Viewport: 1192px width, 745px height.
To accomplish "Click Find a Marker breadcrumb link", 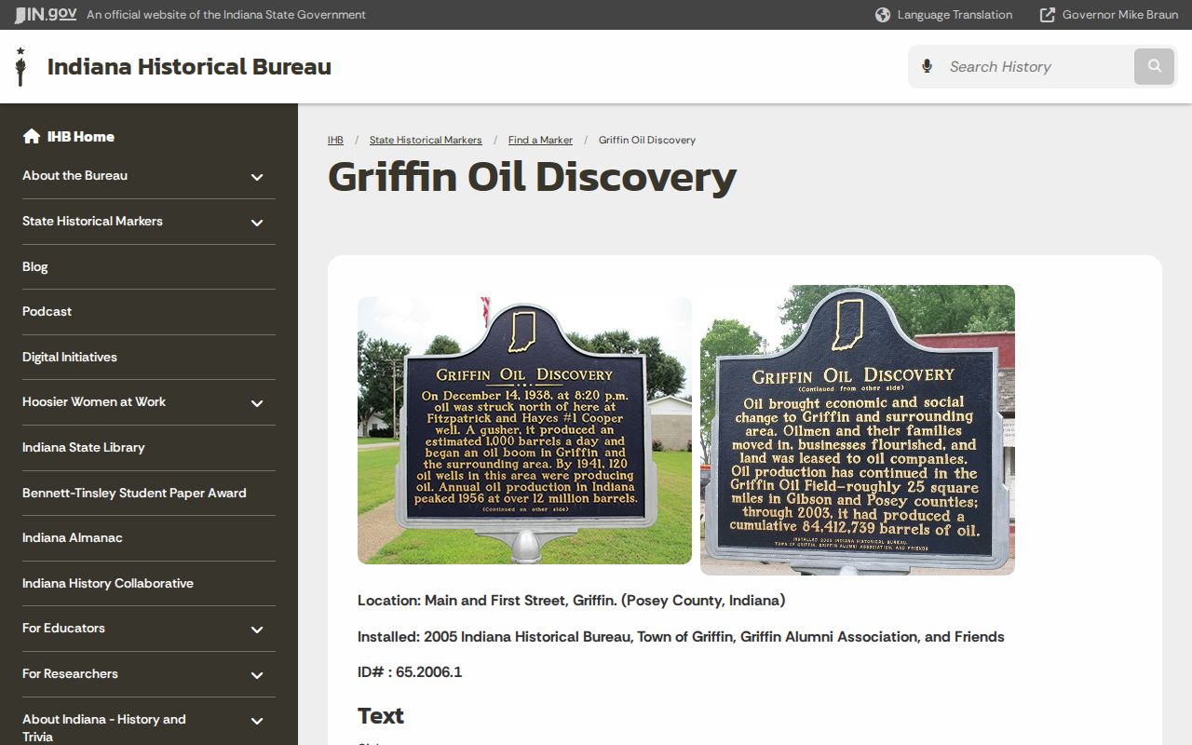I will click(x=540, y=140).
